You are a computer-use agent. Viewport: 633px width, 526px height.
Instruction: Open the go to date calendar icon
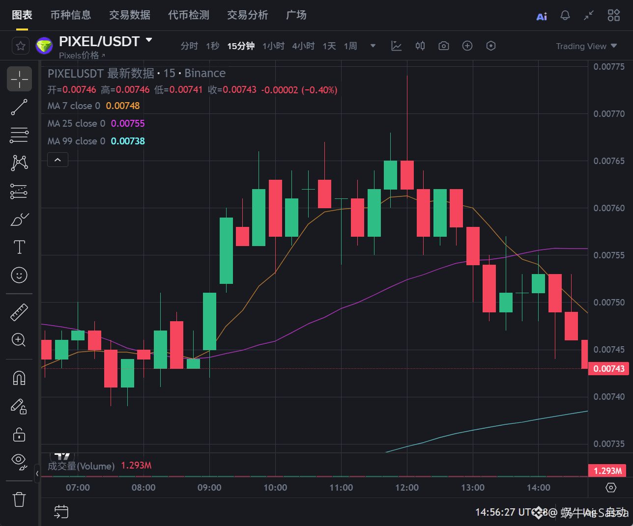[x=61, y=512]
